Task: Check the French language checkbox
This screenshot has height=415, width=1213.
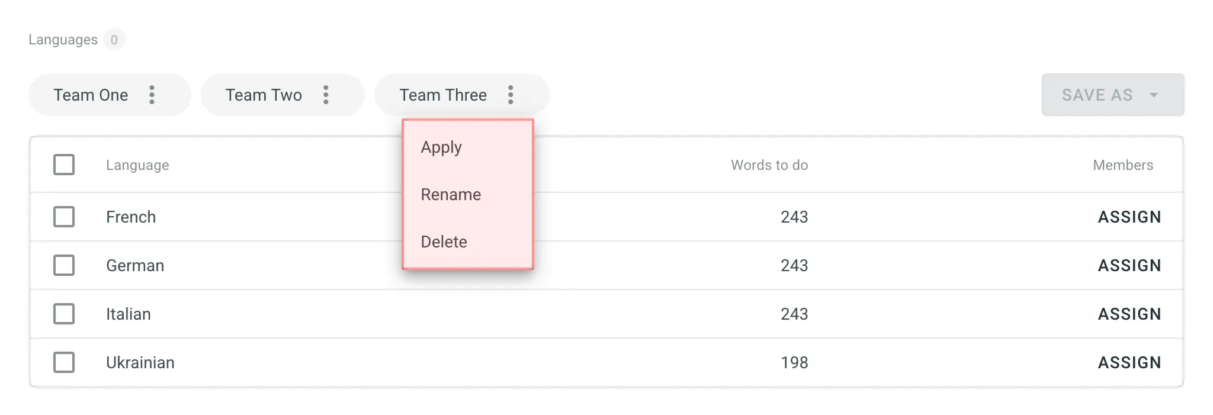Action: click(x=64, y=217)
